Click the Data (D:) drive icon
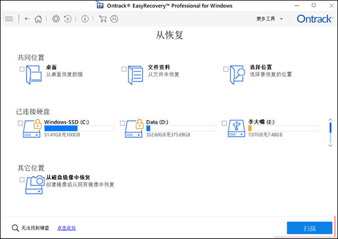Viewport: 338px width, 239px height. (134, 128)
